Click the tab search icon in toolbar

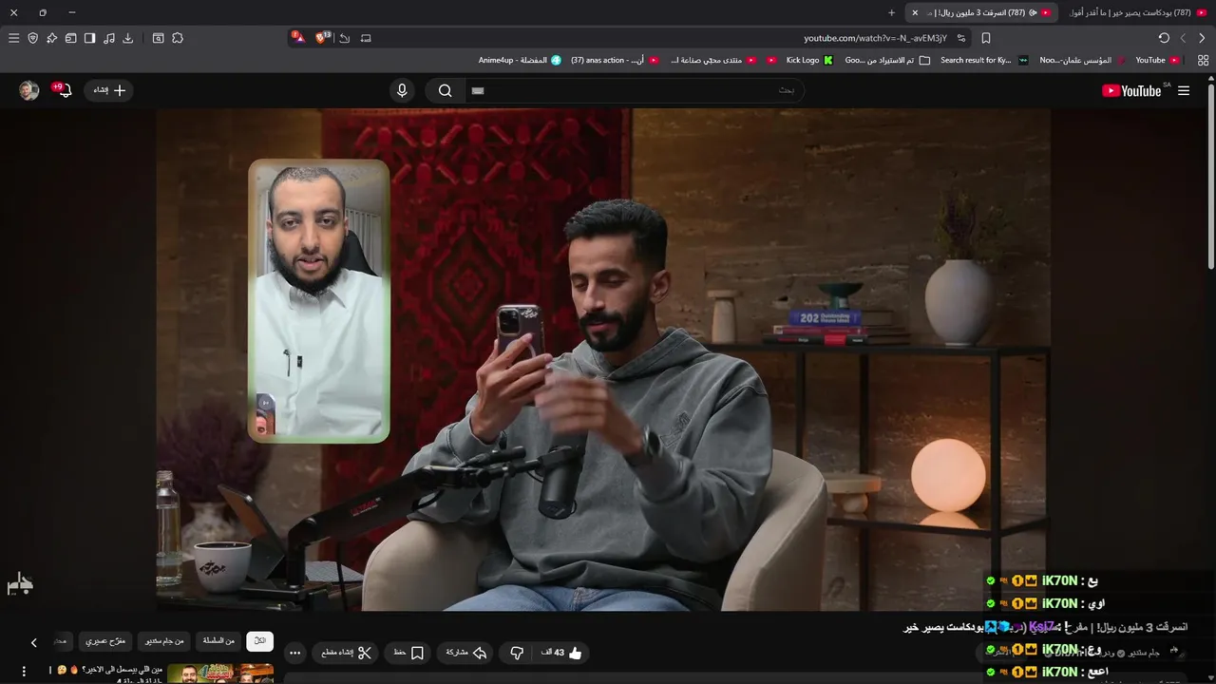tap(158, 38)
